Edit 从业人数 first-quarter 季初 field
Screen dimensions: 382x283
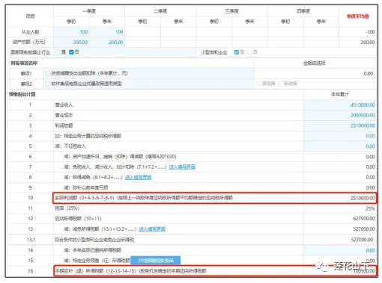pyautogui.click(x=71, y=32)
